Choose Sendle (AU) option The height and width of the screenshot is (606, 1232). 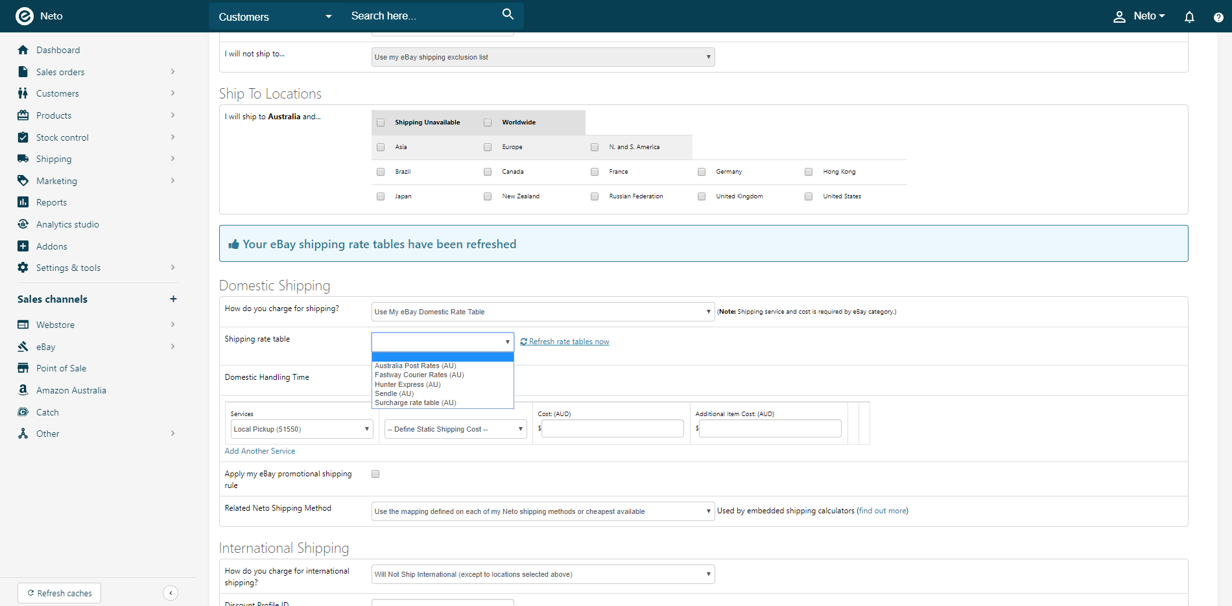(443, 393)
